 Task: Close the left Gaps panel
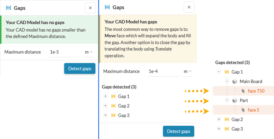pyautogui.click(x=90, y=8)
